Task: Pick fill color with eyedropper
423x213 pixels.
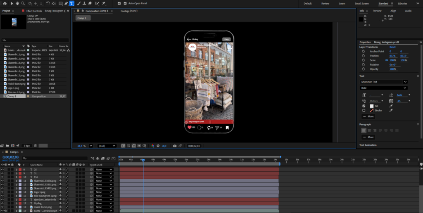Action: (x=391, y=106)
